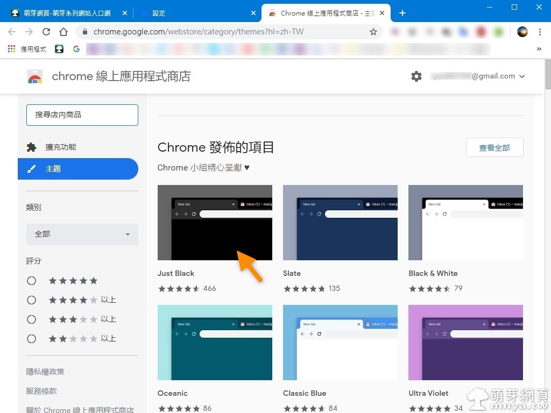Screen dimensions: 551x413
Task: Expand the bookmarks bar overflow chevron
Action: 539,49
